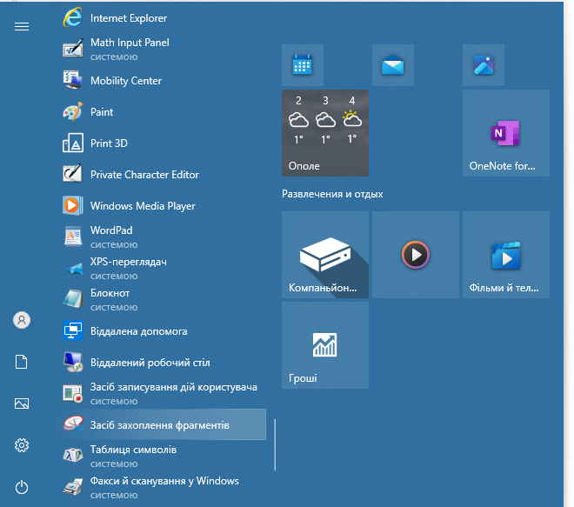Click the Photos tile
574x507 pixels.
point(484,65)
